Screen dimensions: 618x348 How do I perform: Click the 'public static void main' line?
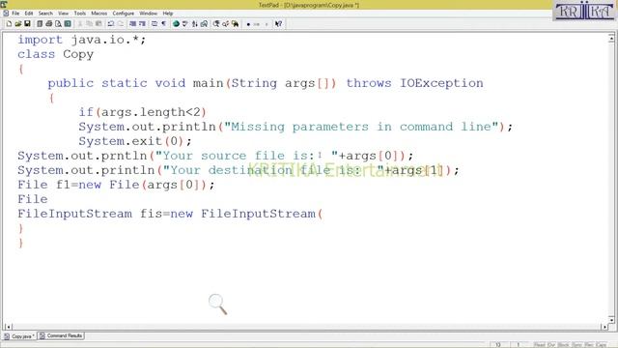[x=266, y=83]
